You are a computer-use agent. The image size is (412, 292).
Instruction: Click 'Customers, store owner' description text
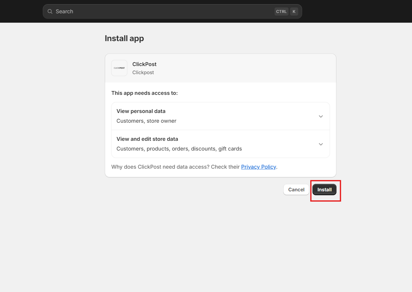[x=146, y=121]
